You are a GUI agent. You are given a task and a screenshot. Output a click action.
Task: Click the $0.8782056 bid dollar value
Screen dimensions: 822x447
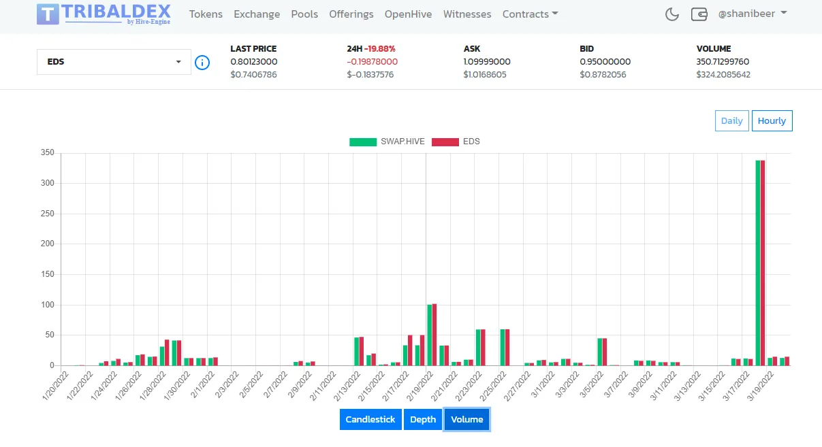click(603, 74)
